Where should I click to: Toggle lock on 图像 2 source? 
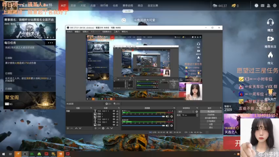click(x=117, y=114)
